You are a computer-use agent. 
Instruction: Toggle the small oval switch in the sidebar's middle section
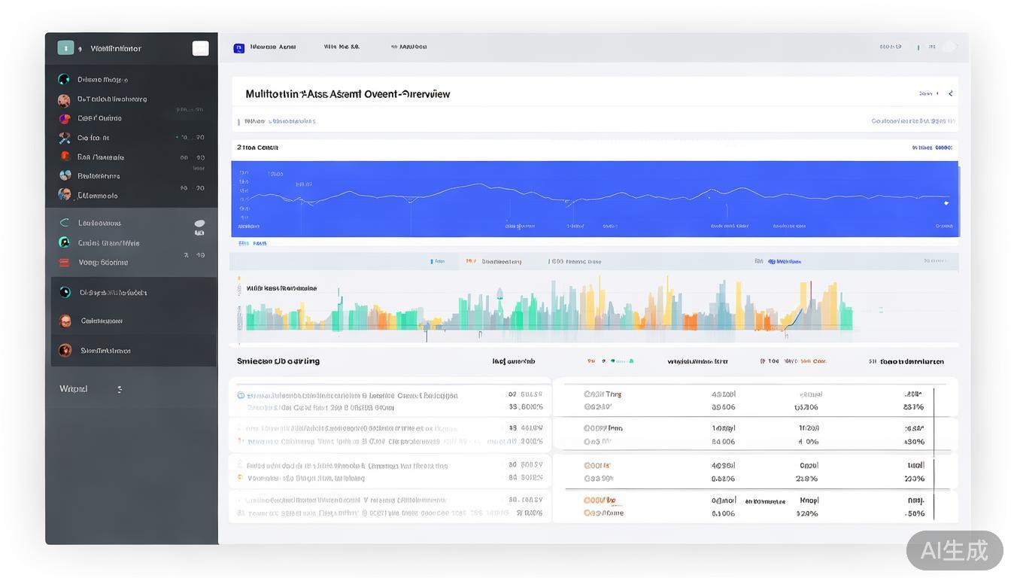pyautogui.click(x=199, y=224)
